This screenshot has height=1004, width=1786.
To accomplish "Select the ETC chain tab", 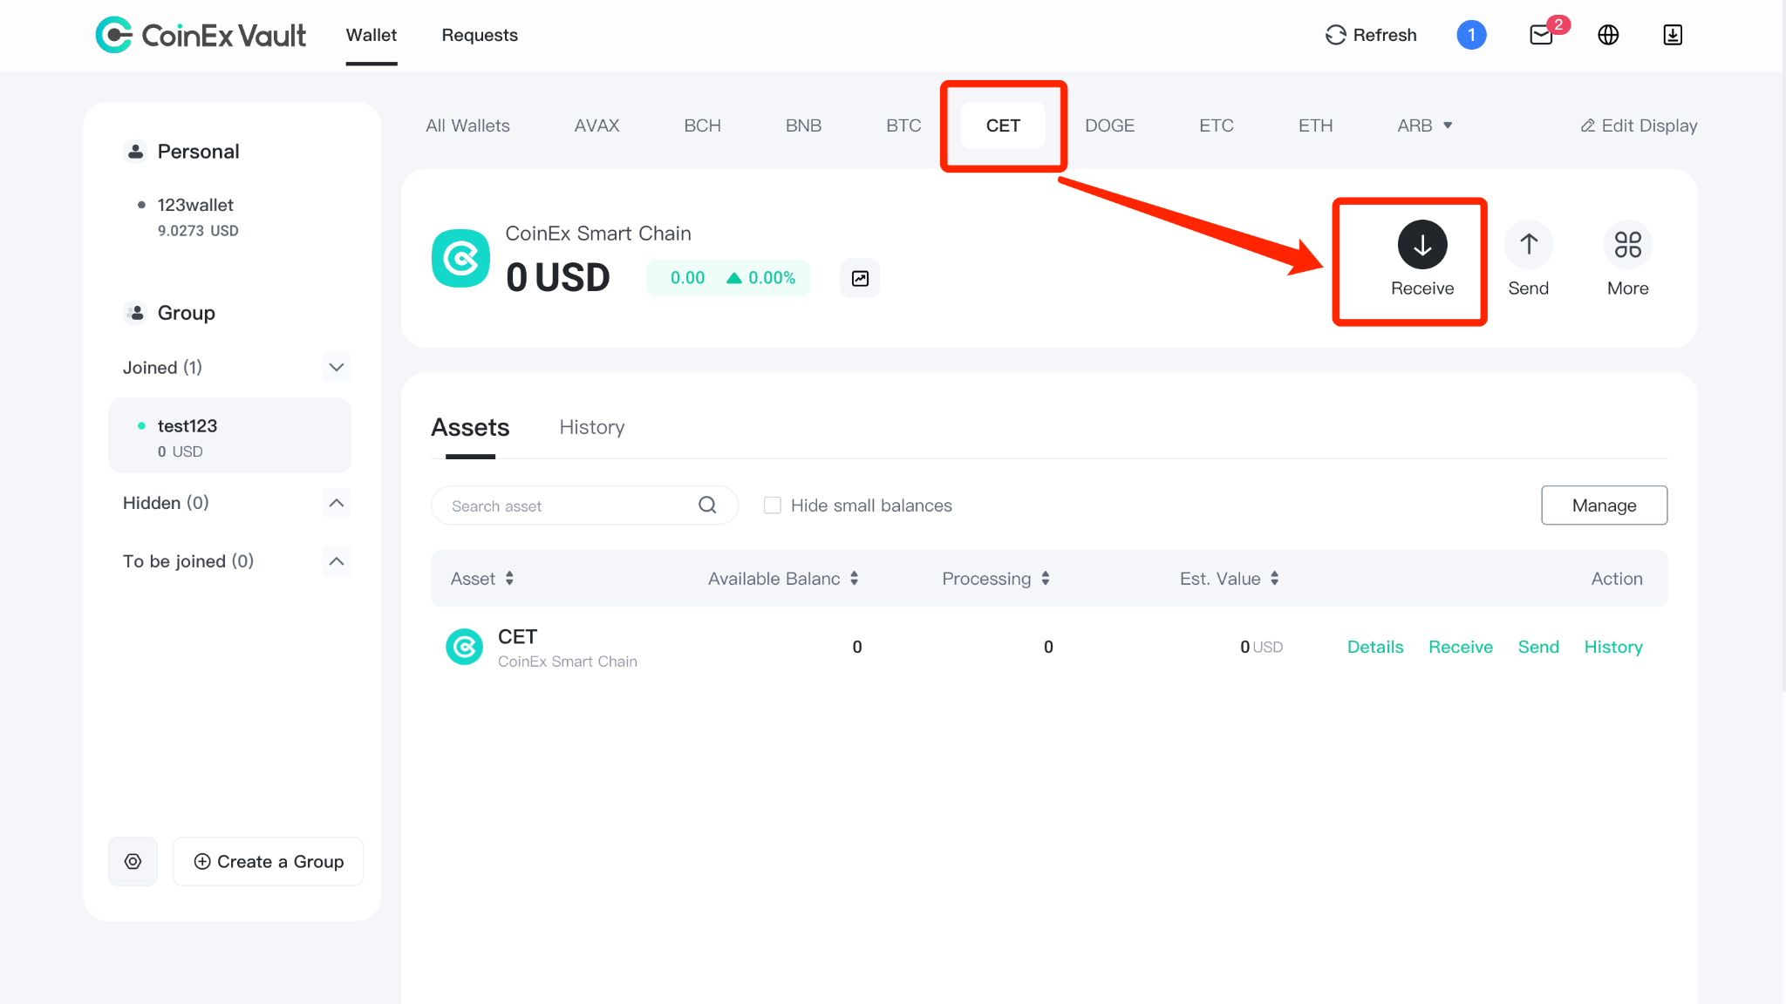I will coord(1216,125).
